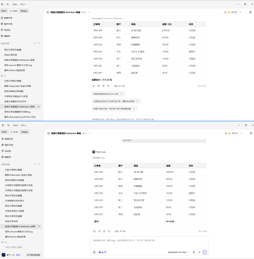Open automation item in bottom window sidebar

point(6,151)
